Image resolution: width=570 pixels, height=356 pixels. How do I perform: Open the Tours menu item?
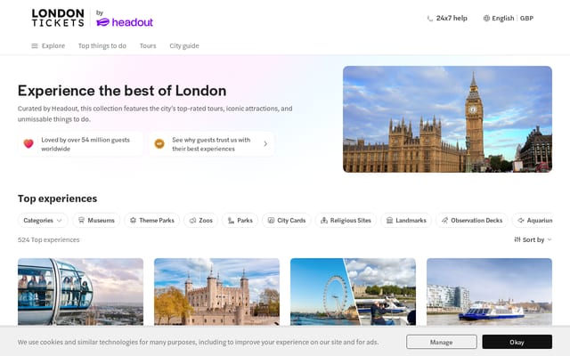click(x=148, y=45)
